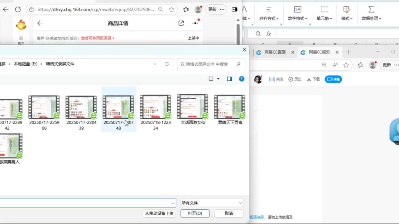Open more options on 商品详情 page
Screen dimensions: 399x224
click(195, 23)
